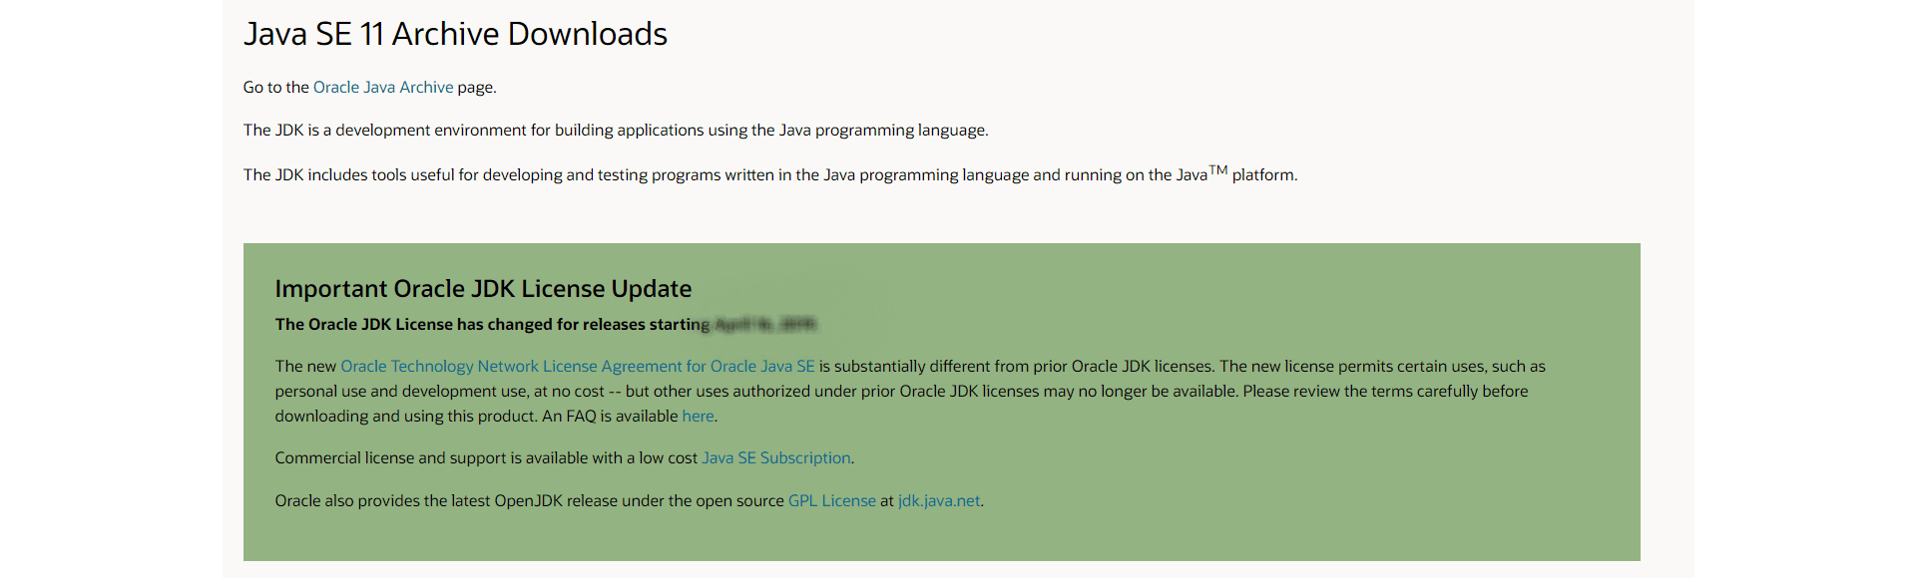Click "personal use and development use" text
Image resolution: width=1916 pixels, height=578 pixels.
pyautogui.click(x=401, y=392)
